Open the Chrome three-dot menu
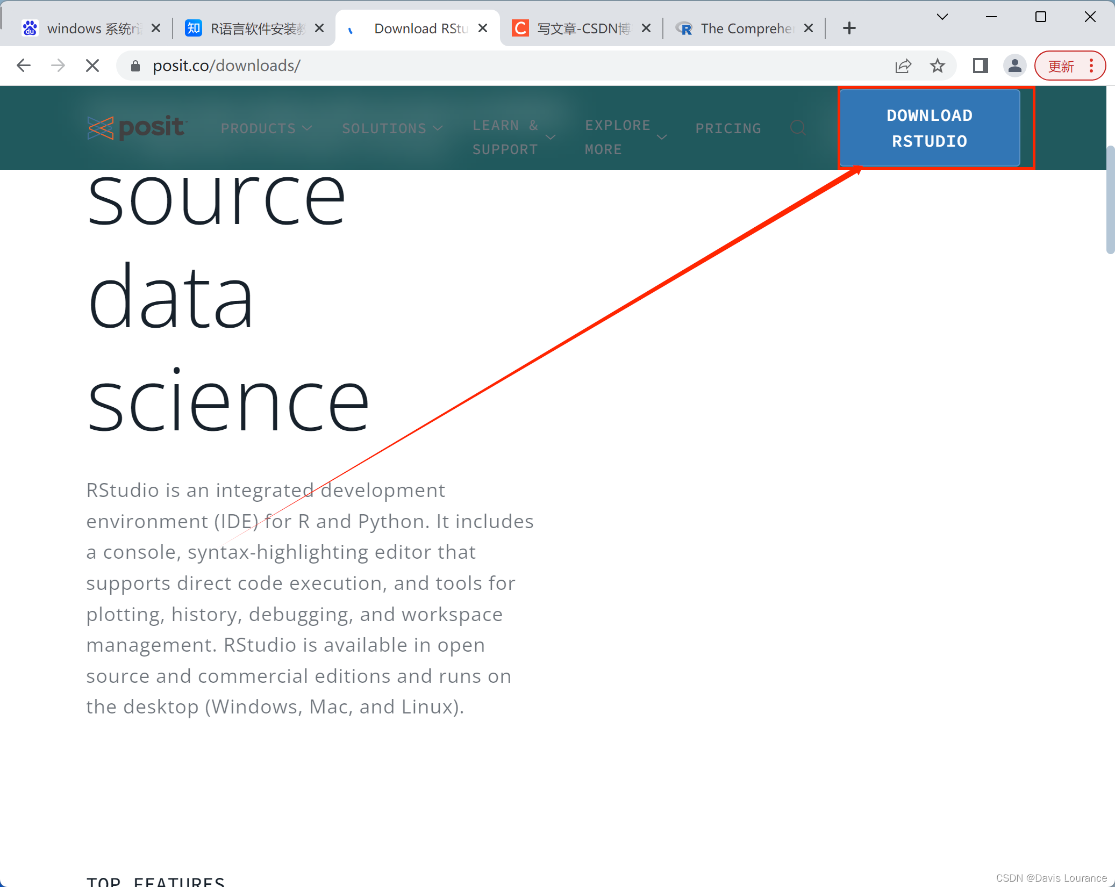Viewport: 1115px width, 887px height. (1091, 66)
